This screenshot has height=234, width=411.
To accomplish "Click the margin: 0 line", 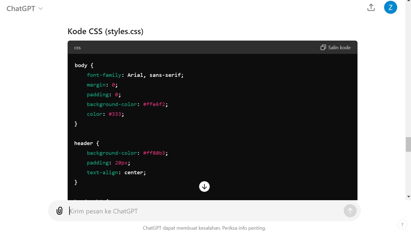I will tap(102, 85).
